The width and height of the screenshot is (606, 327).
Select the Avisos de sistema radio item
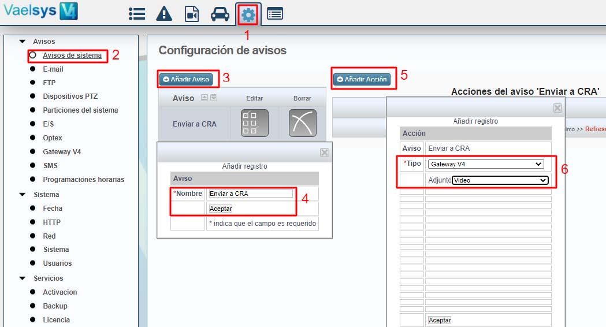click(33, 55)
